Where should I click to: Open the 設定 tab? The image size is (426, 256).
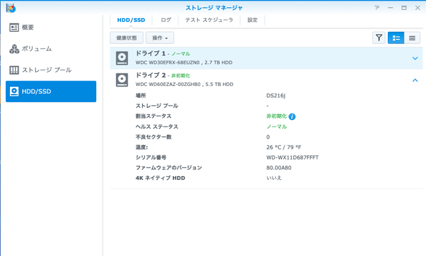click(x=252, y=20)
